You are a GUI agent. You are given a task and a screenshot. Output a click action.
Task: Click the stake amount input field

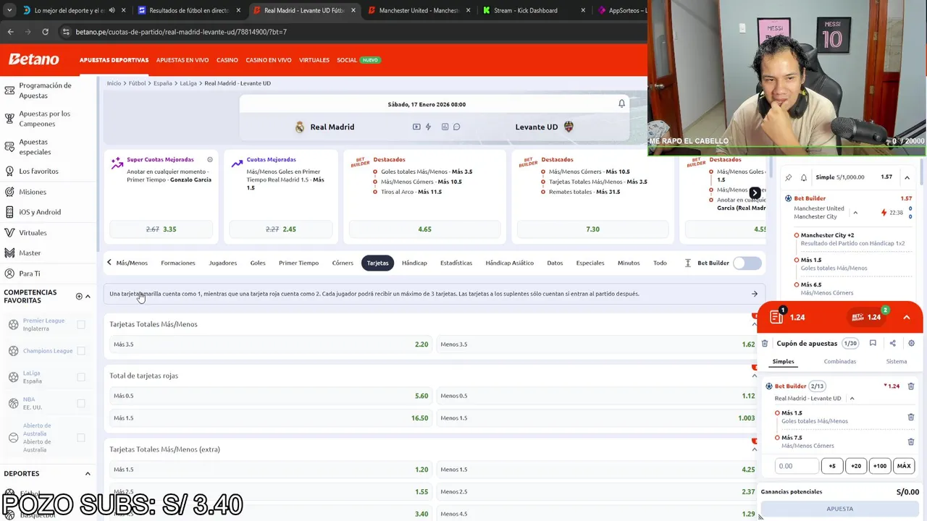pos(796,466)
